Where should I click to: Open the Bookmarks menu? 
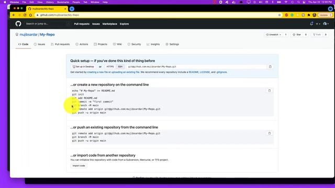(x=63, y=2)
